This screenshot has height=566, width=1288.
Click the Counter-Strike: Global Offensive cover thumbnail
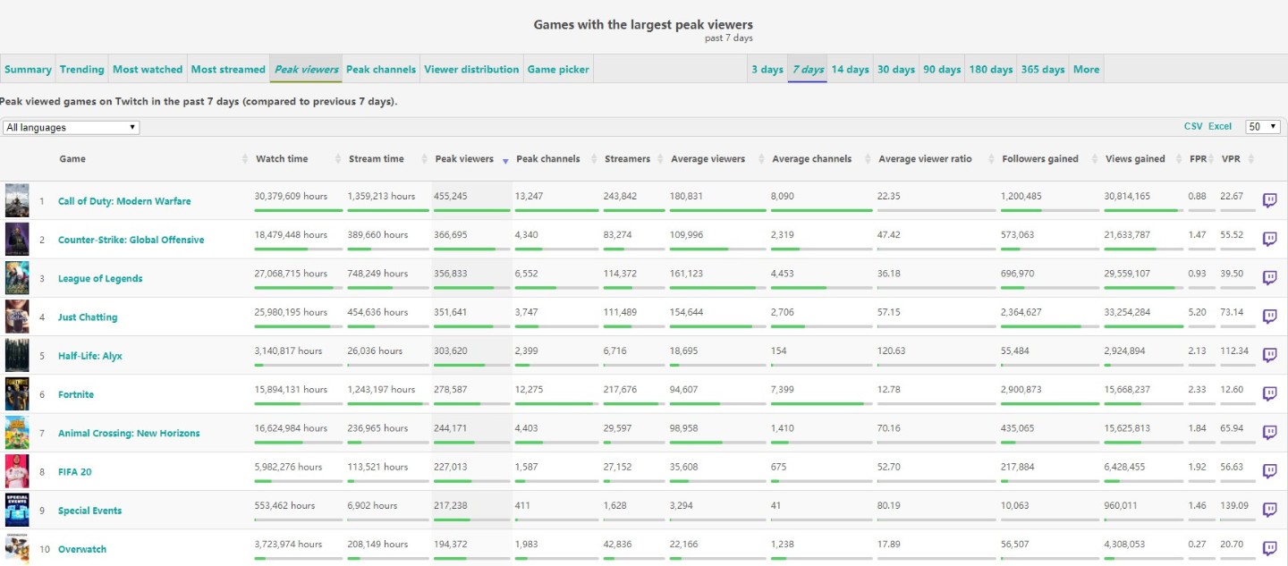(x=17, y=239)
